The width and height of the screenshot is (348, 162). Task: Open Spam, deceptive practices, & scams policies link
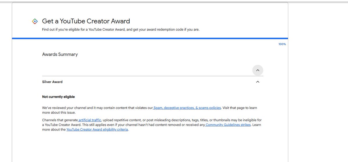pos(187,108)
